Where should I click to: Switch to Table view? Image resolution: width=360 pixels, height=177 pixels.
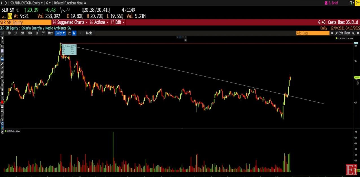tap(89, 33)
